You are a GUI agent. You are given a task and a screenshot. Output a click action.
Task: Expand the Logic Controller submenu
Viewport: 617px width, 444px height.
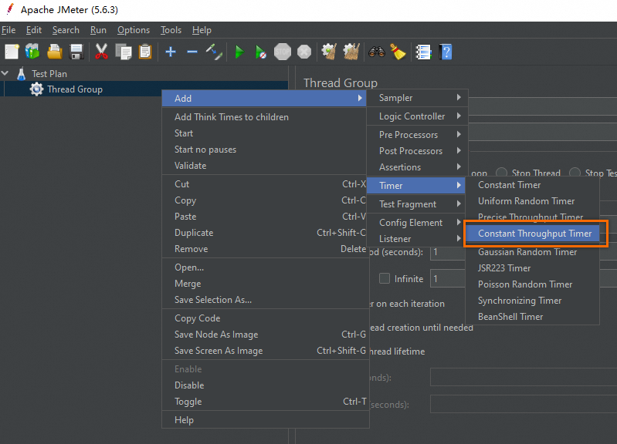[417, 116]
